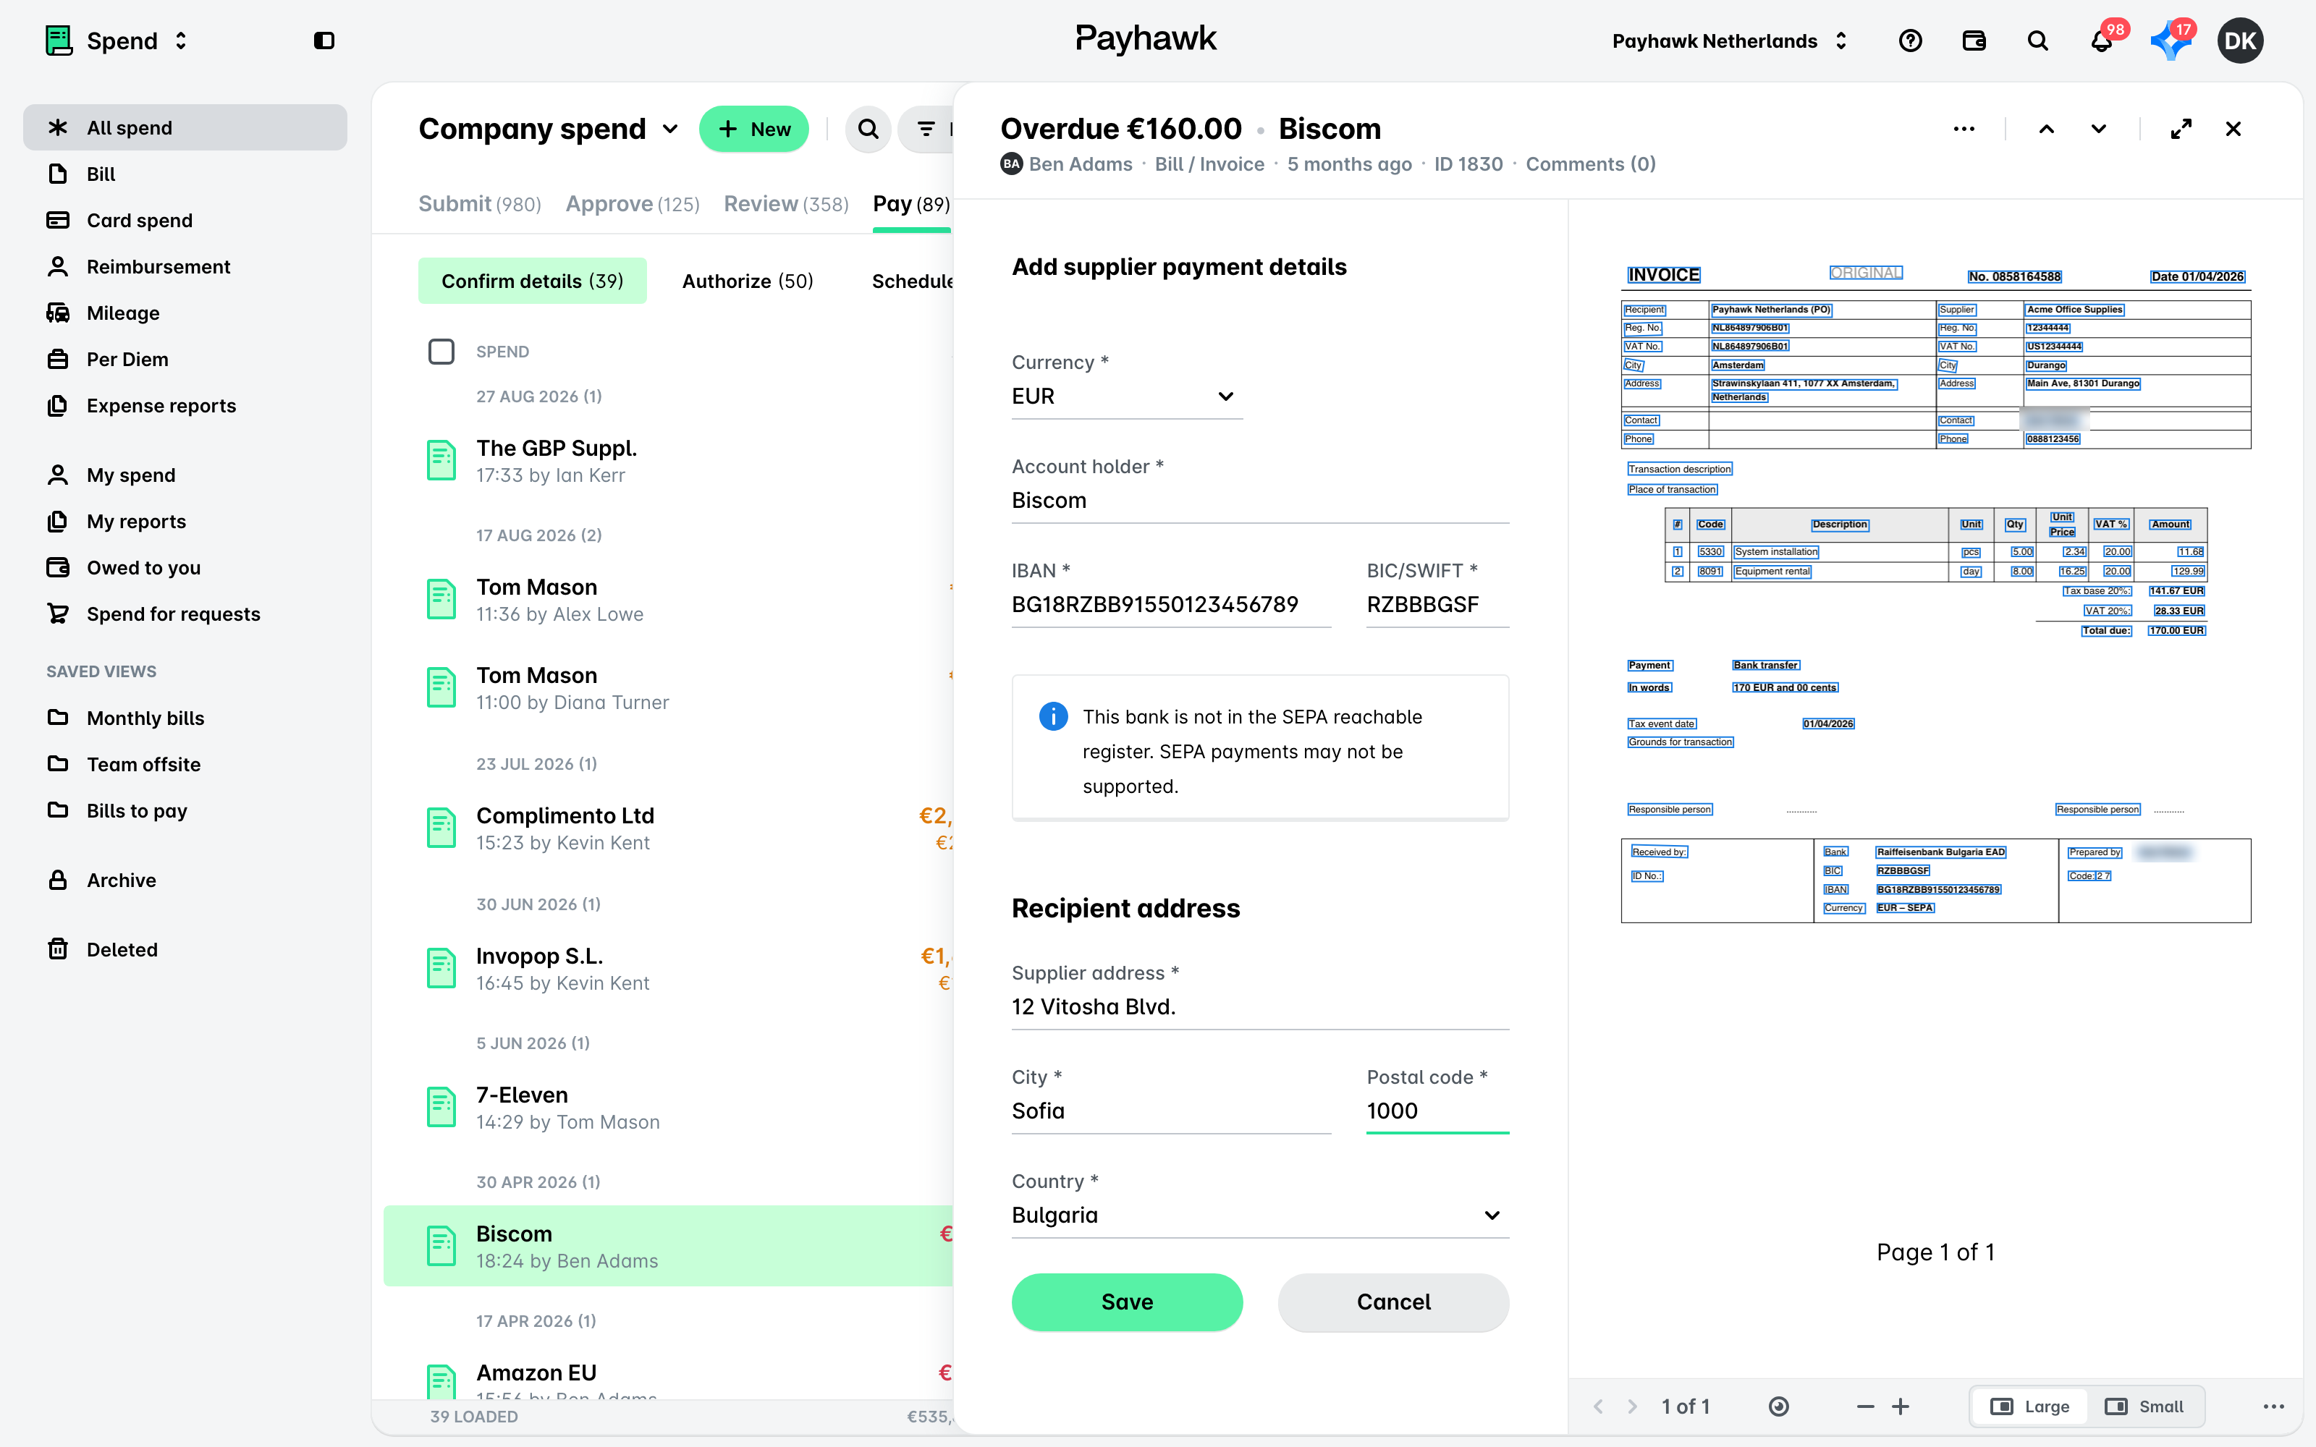Open the notifications bell
2316x1447 pixels.
(x=2102, y=41)
